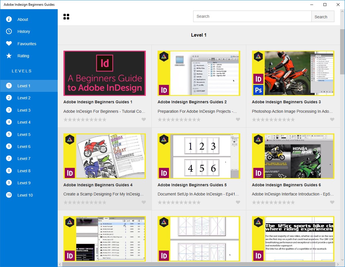Open the Honda CBR 125R green bike thumbnail

coord(293,156)
